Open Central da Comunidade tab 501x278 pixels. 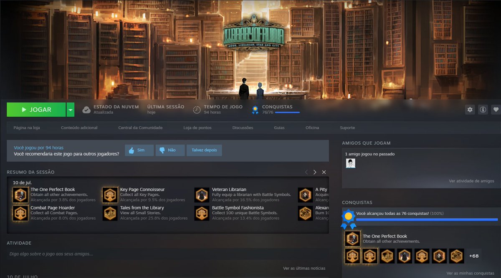pos(140,128)
